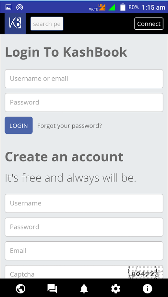Tap the battery icon in status bar
This screenshot has width=168, height=297.
(123, 7)
